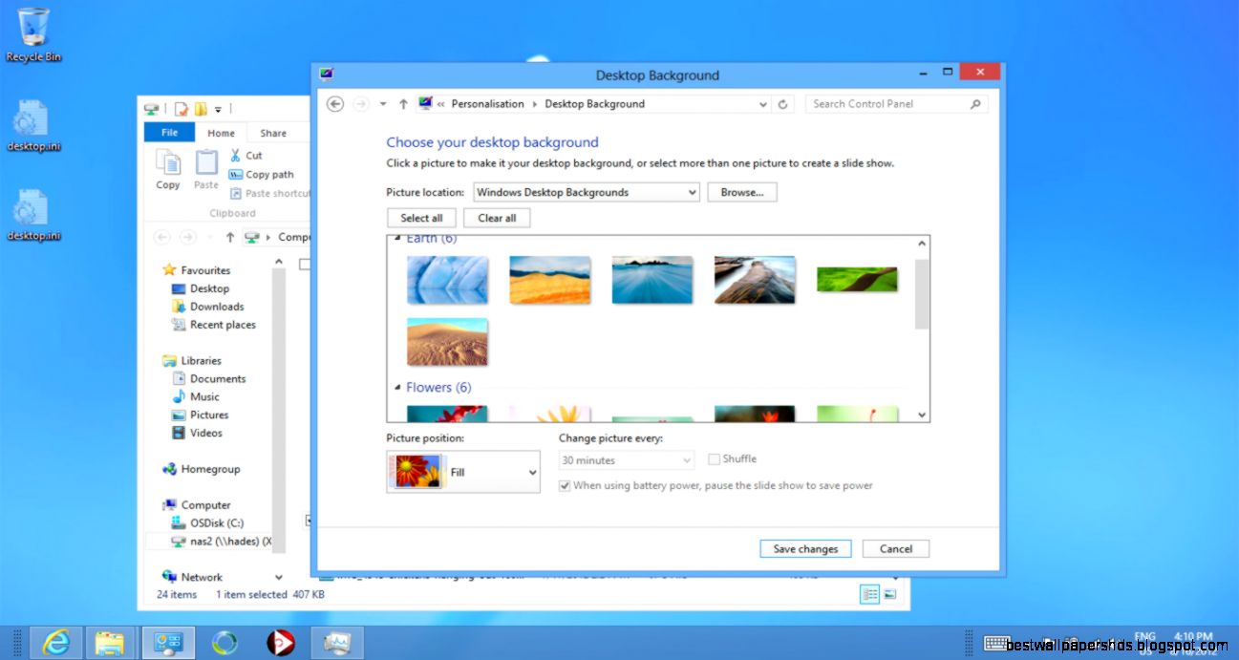Collapse the Flowers (6) group
Image resolution: width=1239 pixels, height=660 pixels.
[x=397, y=388]
